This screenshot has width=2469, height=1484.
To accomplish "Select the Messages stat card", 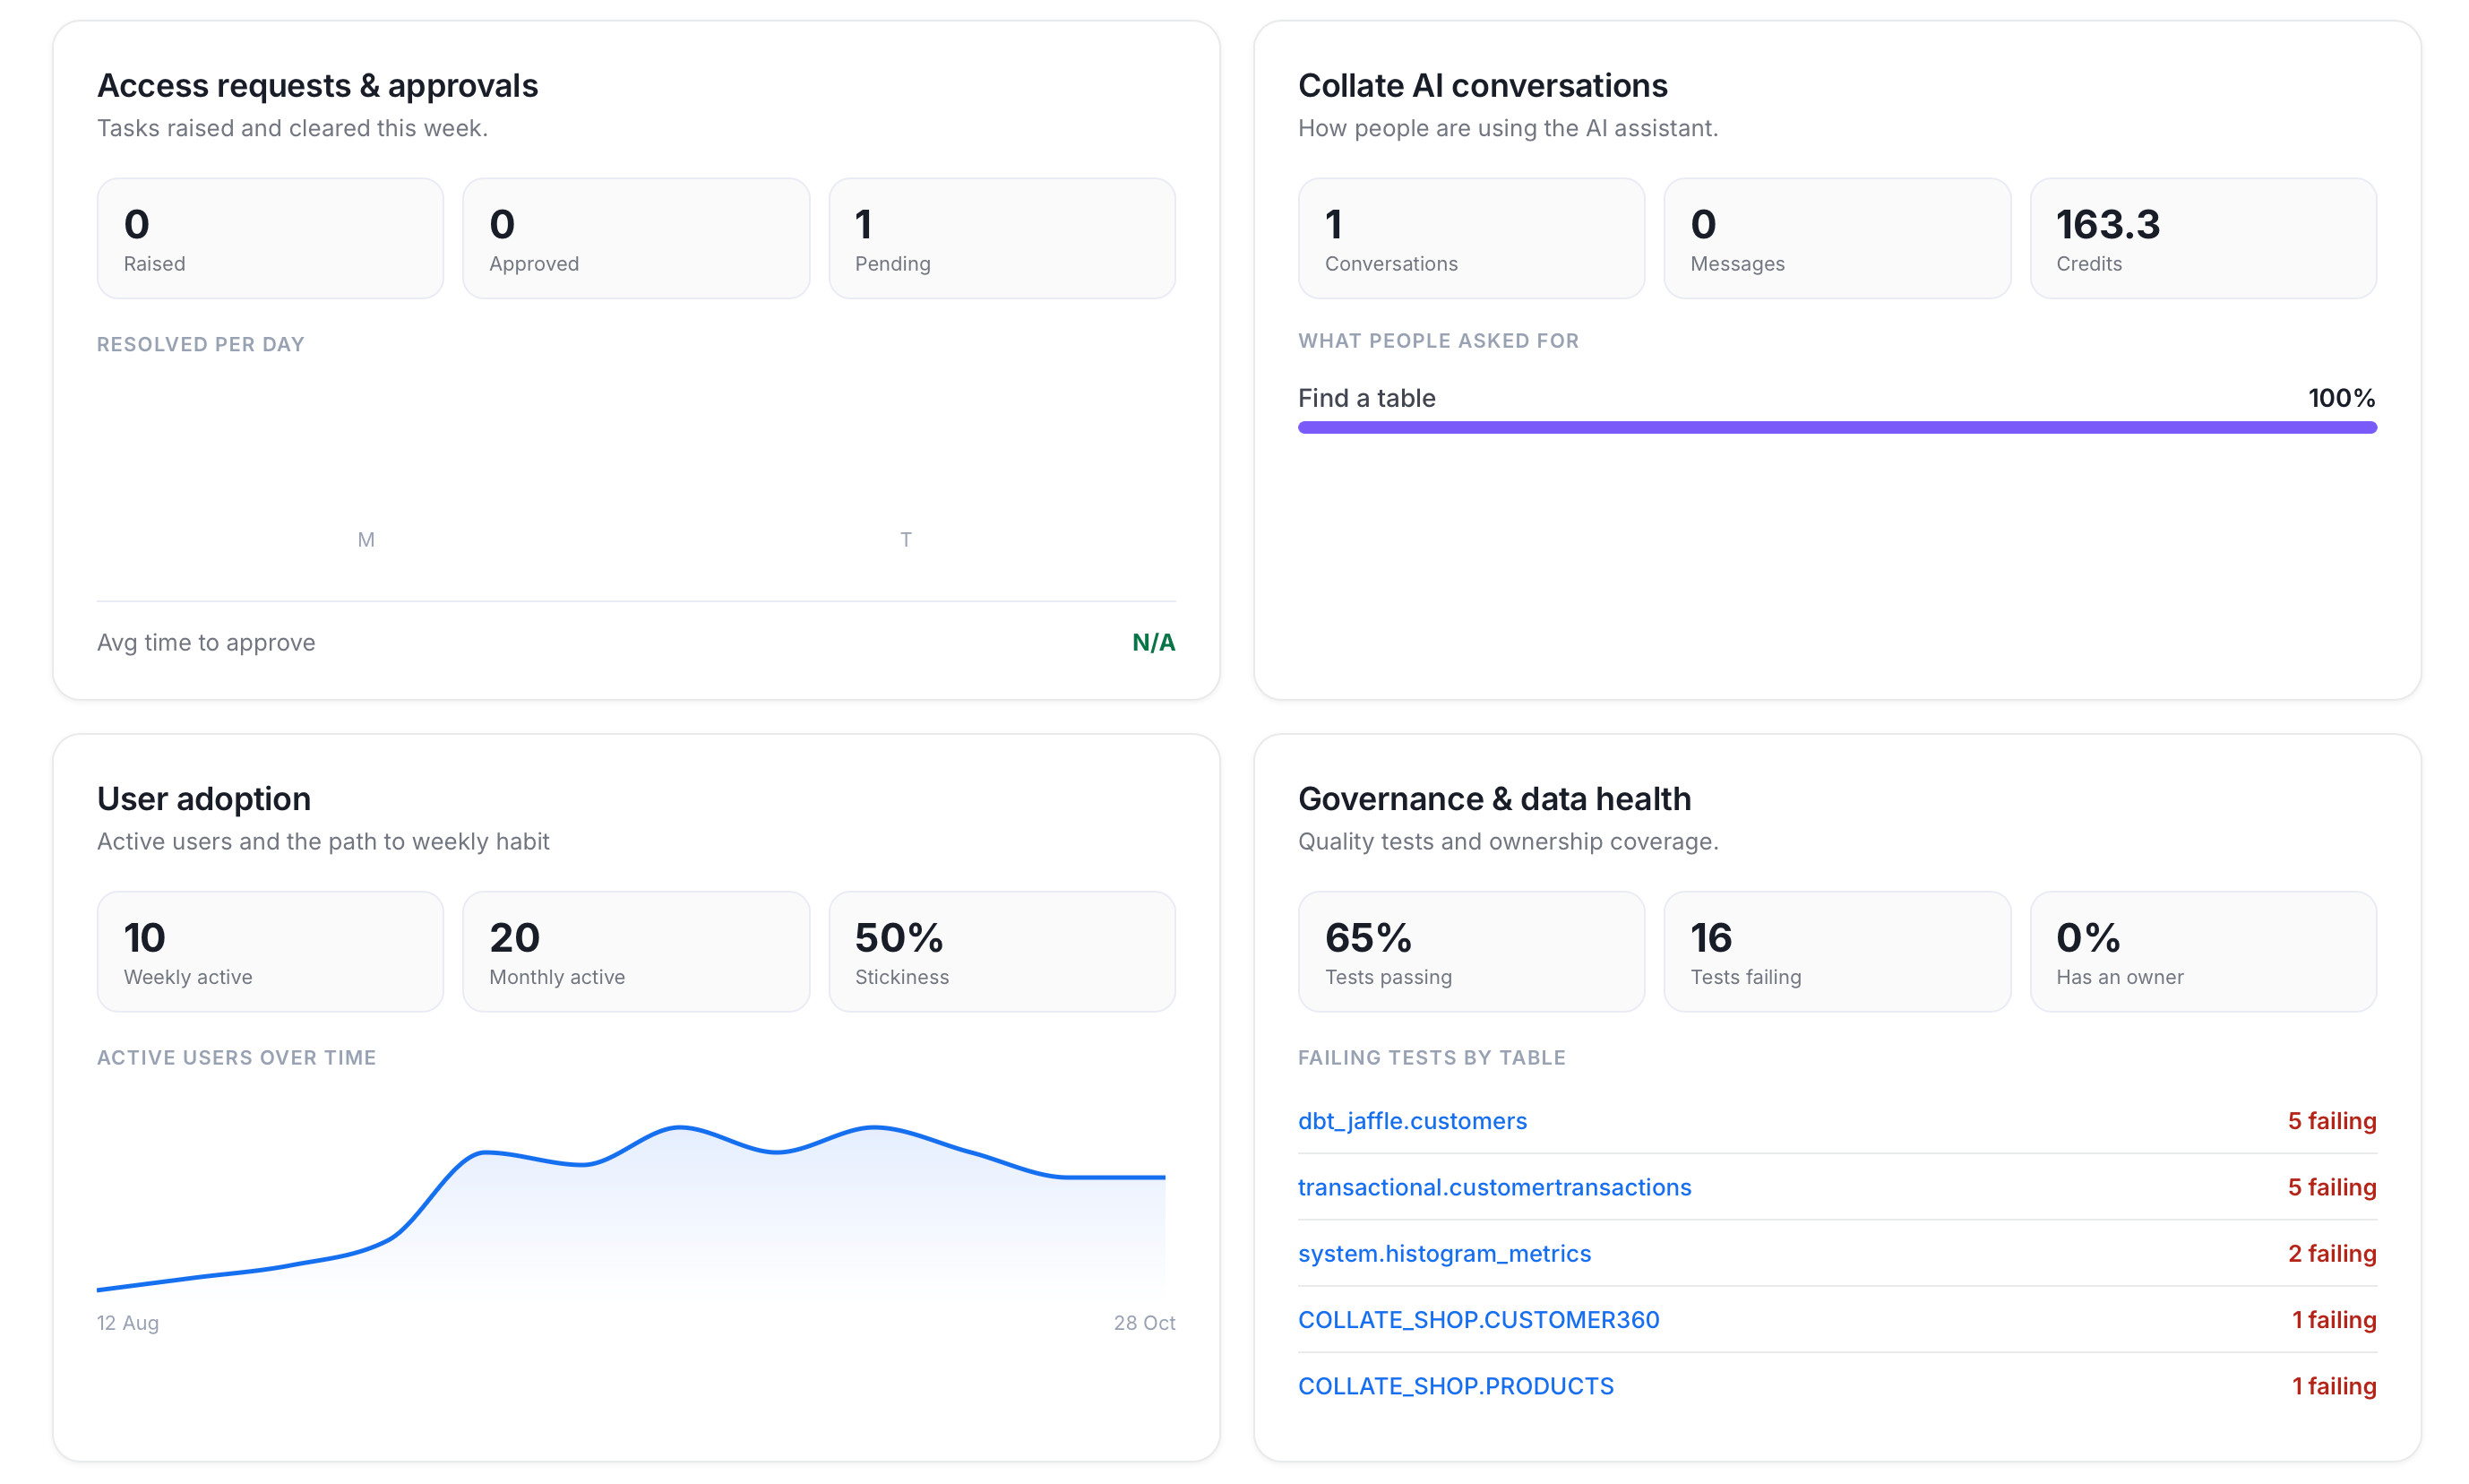I will [1837, 238].
